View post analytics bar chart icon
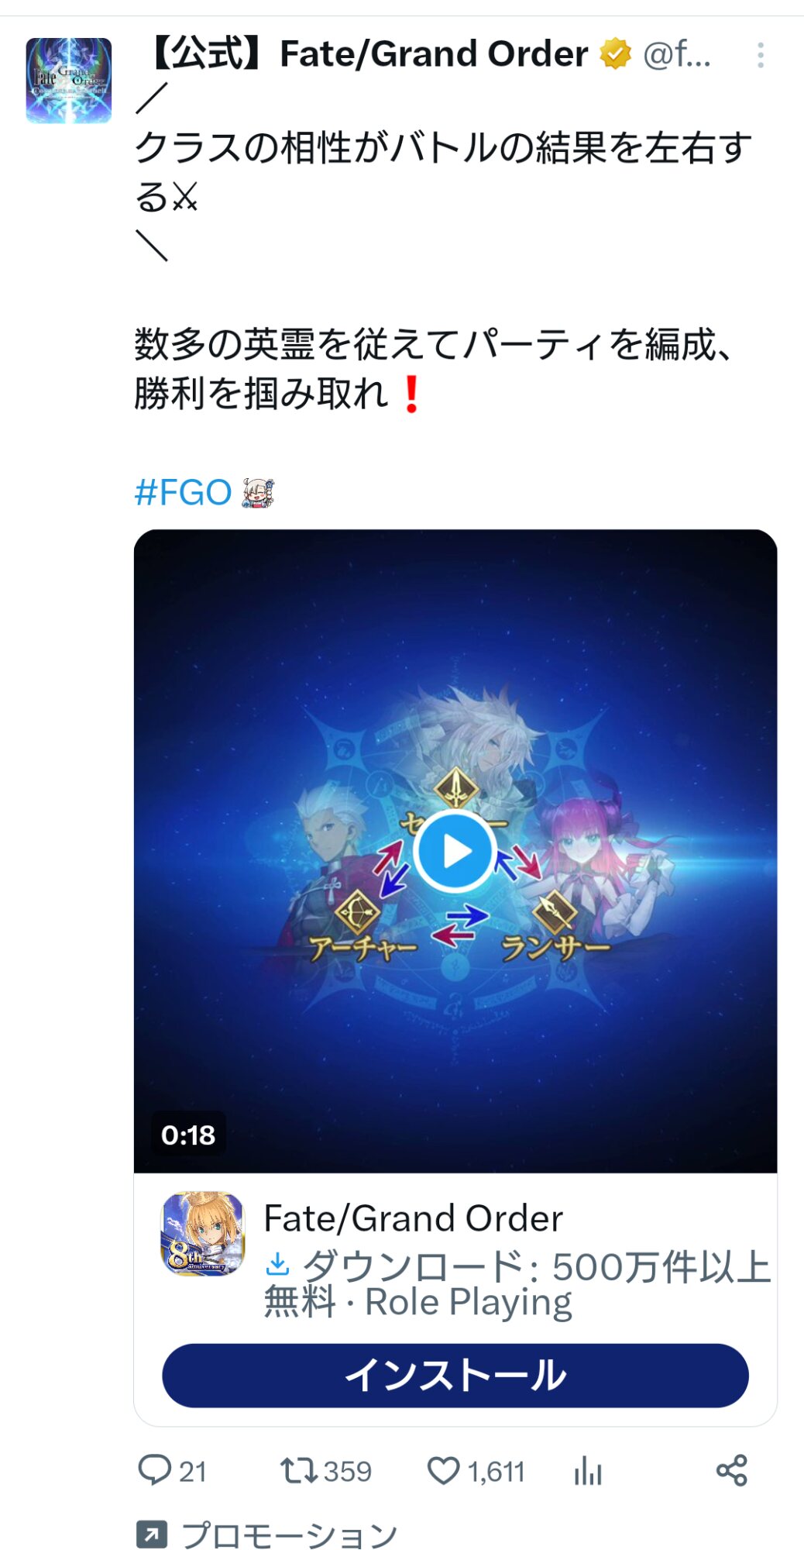 (588, 1470)
